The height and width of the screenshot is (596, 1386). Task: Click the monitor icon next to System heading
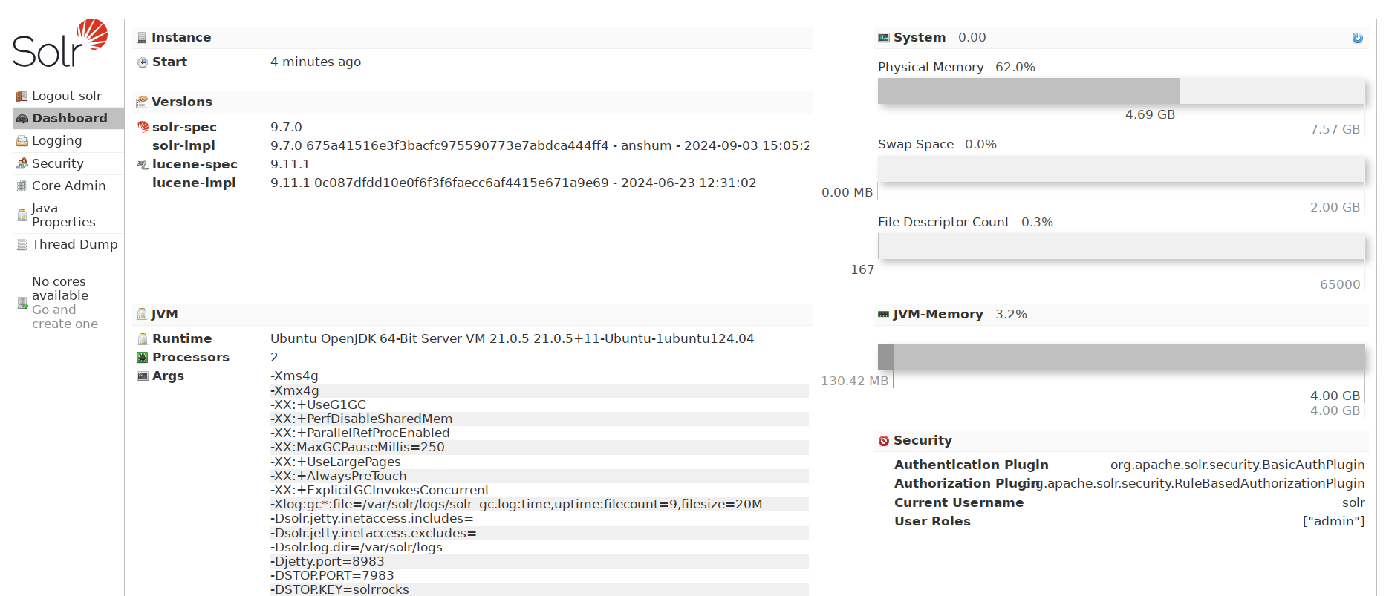click(883, 36)
